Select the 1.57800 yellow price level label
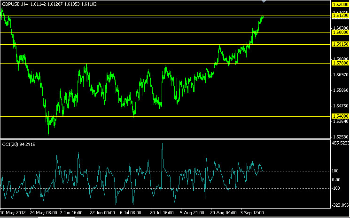Screen dimensions: 350x218 (x=341, y=64)
